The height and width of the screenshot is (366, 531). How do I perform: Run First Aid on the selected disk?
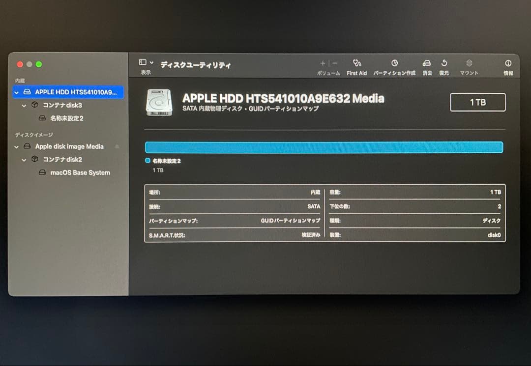357,64
